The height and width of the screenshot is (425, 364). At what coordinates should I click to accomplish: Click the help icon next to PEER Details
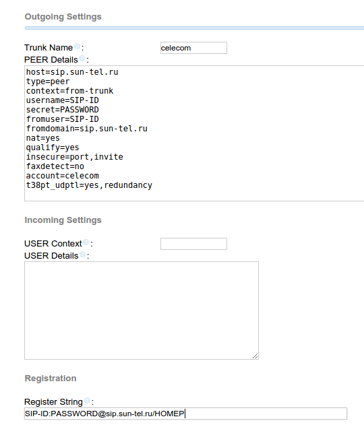pyautogui.click(x=82, y=59)
